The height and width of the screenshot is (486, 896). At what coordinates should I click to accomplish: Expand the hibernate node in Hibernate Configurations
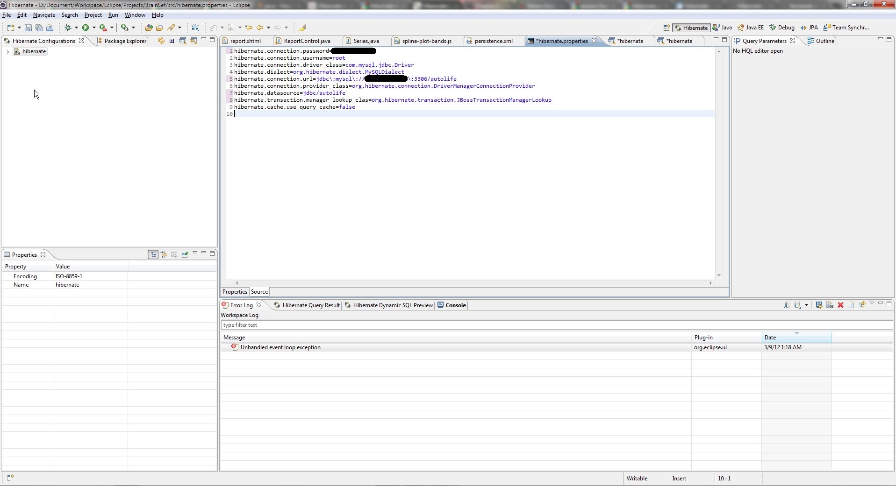pyautogui.click(x=7, y=51)
